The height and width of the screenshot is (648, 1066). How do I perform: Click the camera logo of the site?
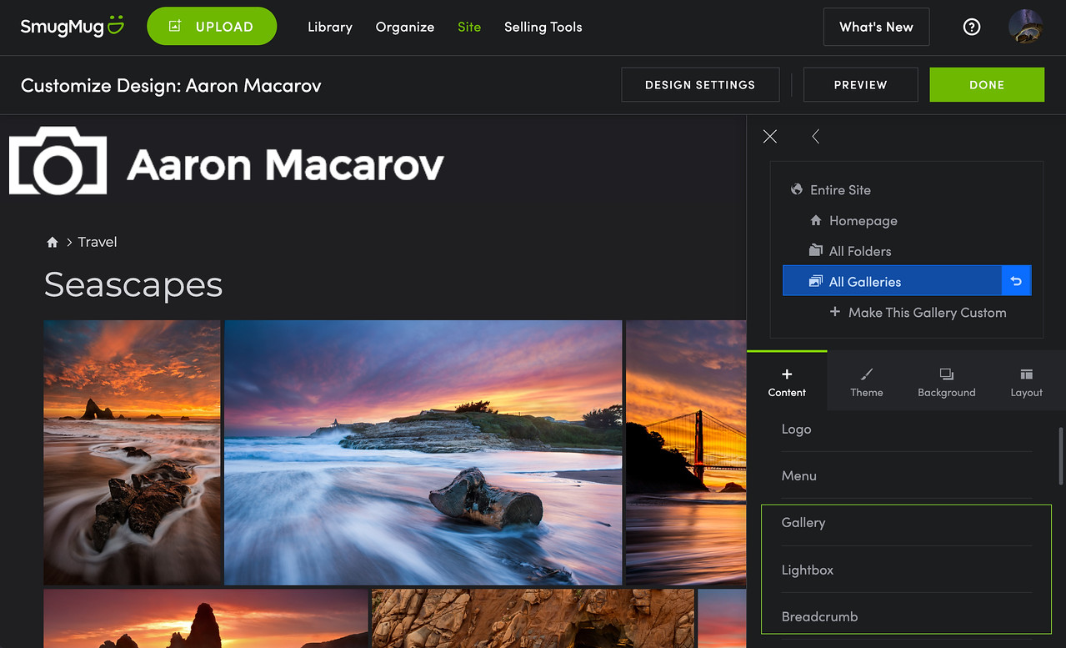tap(58, 162)
